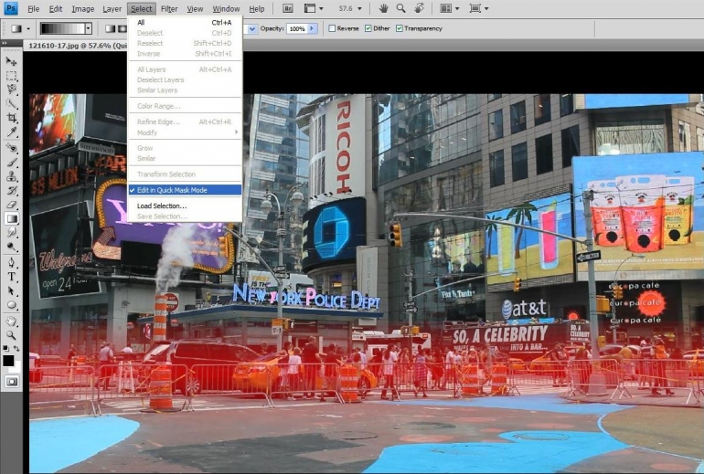Enable the Reverse checkbox

click(332, 28)
